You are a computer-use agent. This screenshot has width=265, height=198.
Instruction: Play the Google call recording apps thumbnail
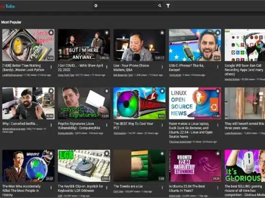point(245,45)
